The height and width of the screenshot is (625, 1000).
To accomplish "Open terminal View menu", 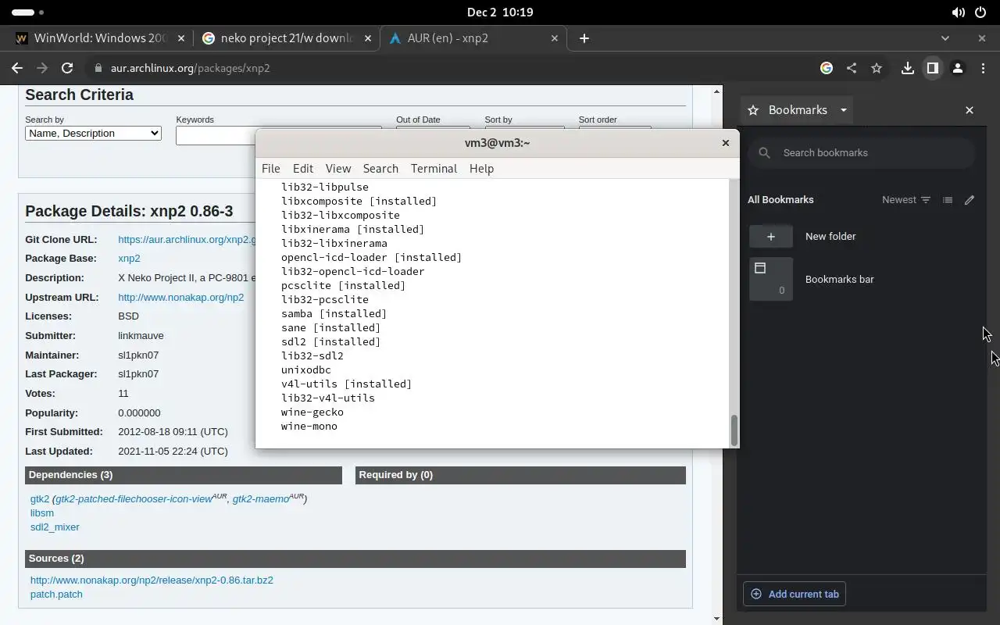I will 338,169.
